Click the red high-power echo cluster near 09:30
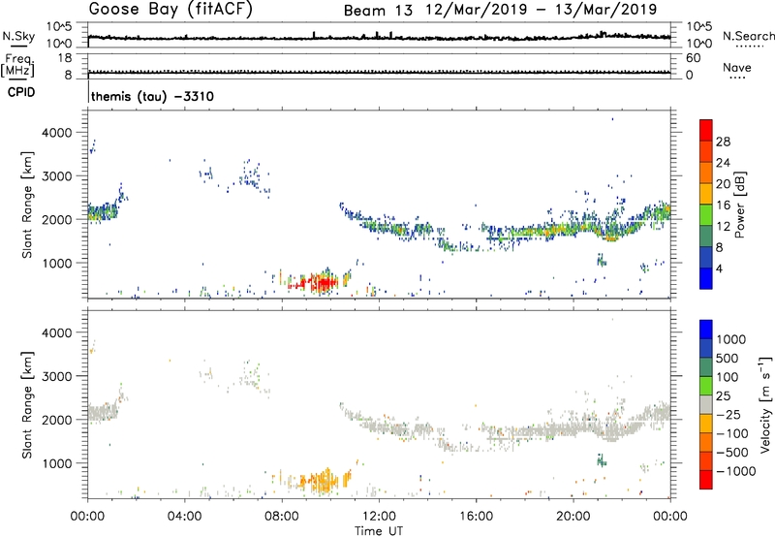The image size is (775, 537). pos(317,283)
